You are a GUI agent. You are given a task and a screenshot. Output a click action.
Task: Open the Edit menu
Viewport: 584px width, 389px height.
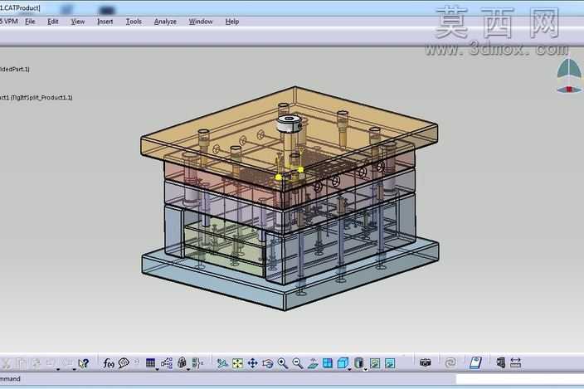[x=53, y=22]
